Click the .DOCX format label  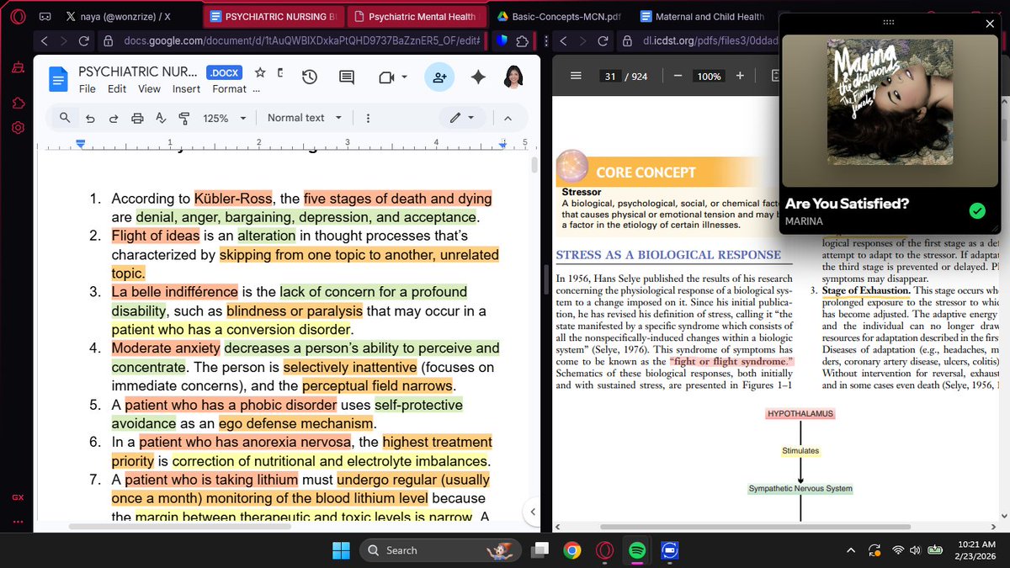pyautogui.click(x=224, y=72)
